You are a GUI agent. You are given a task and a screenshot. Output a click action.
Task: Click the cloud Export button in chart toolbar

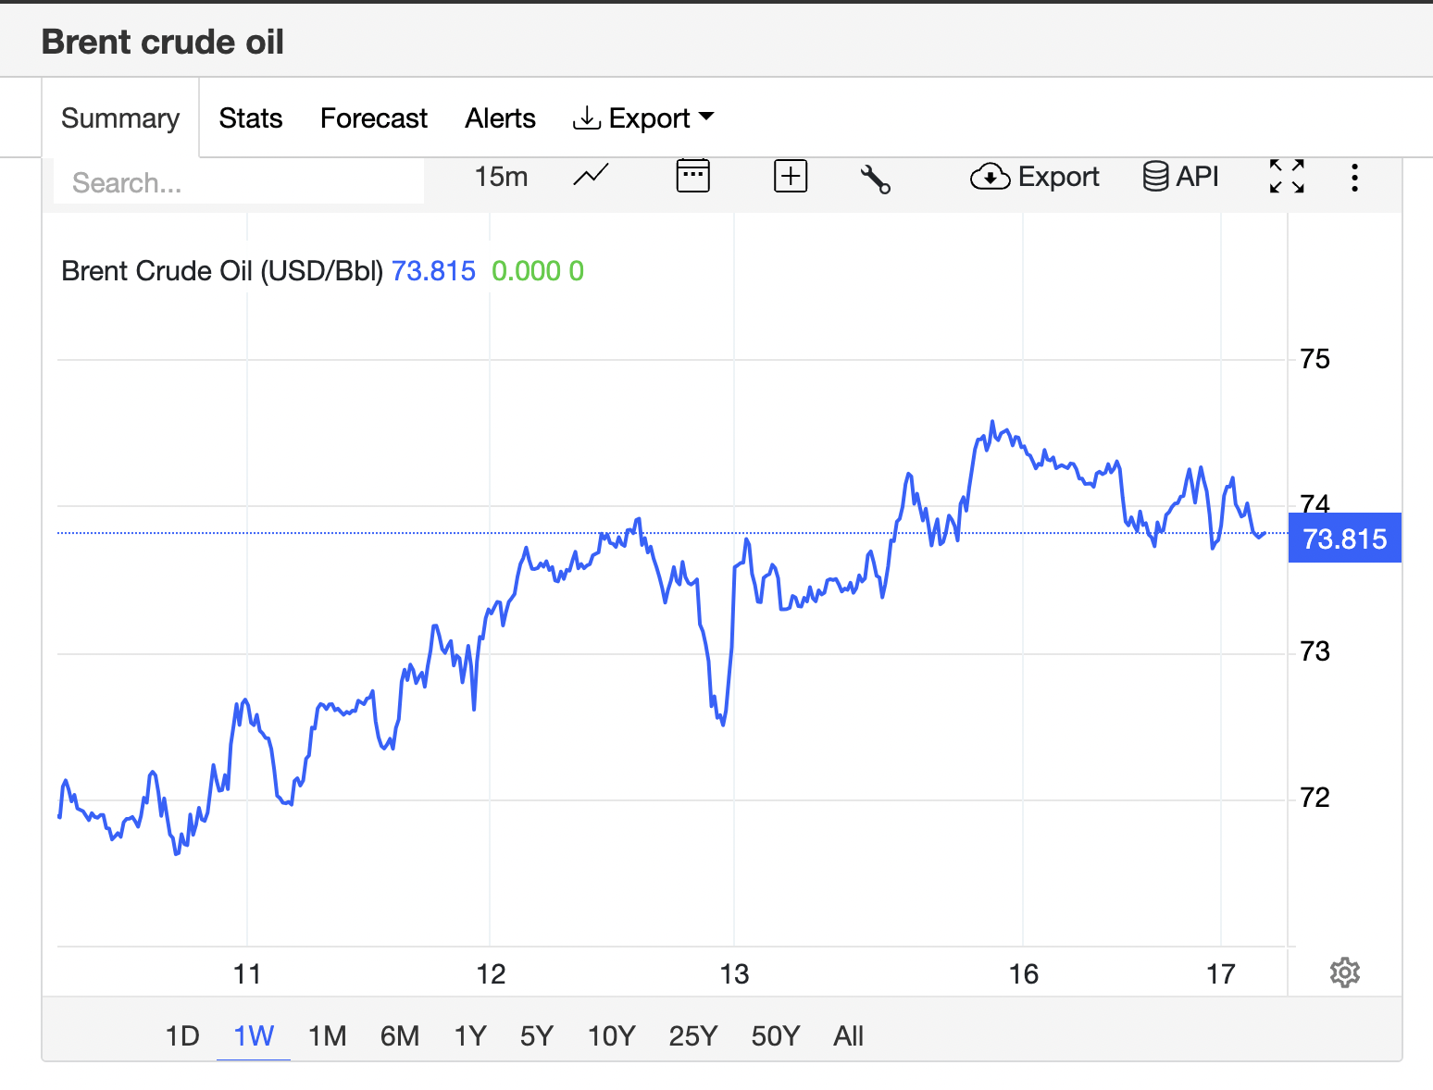click(x=1034, y=177)
